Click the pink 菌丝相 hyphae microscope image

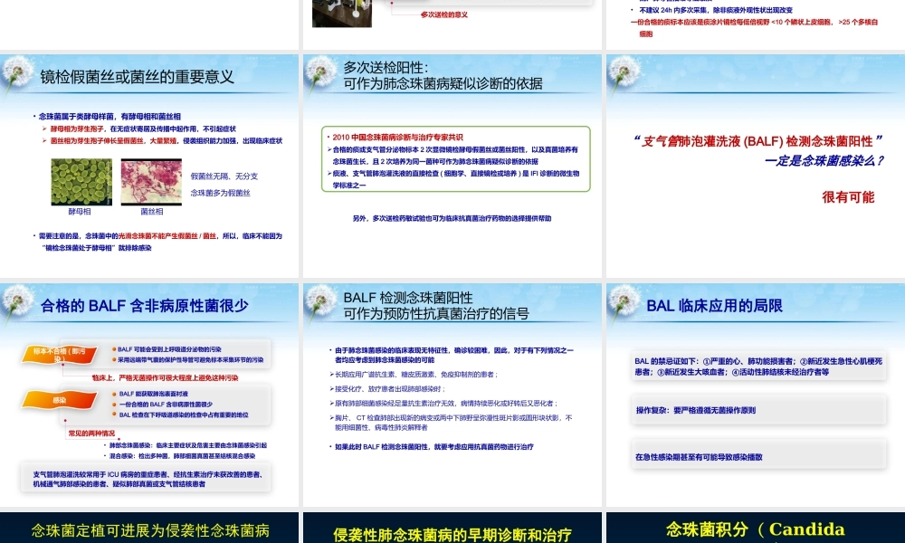151,182
